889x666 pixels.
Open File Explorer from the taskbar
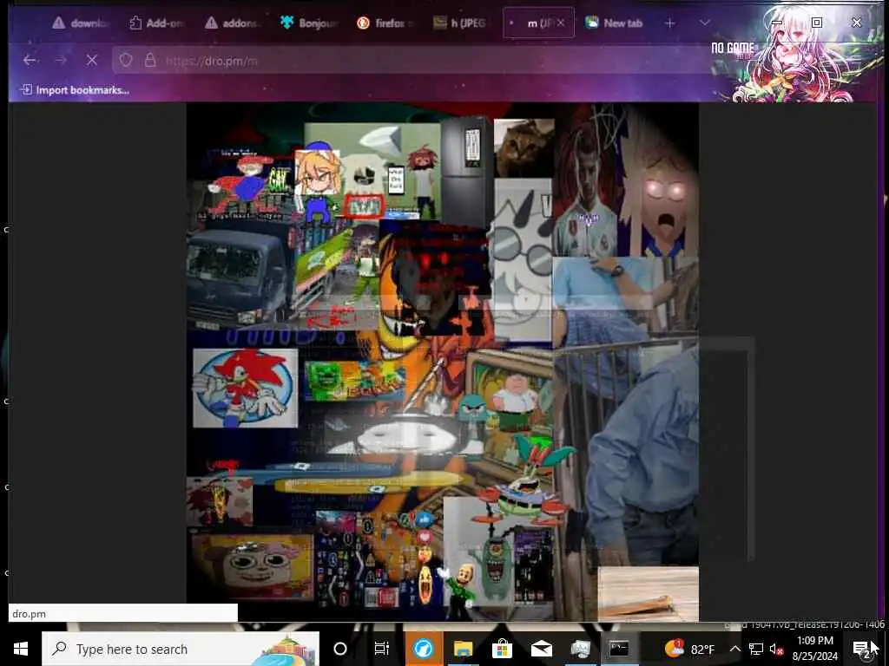click(463, 649)
